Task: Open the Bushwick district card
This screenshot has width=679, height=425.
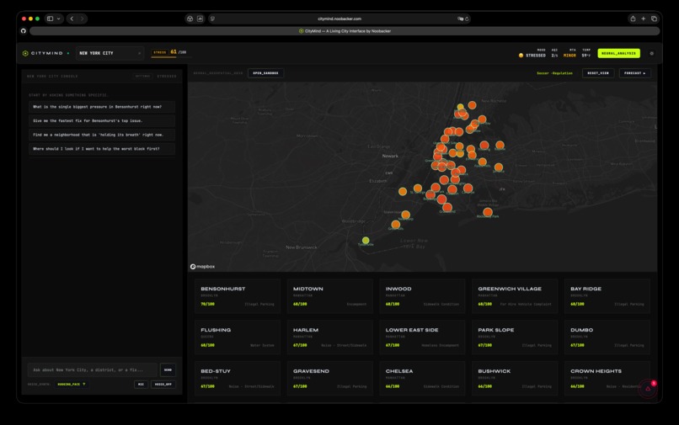Action: click(515, 378)
